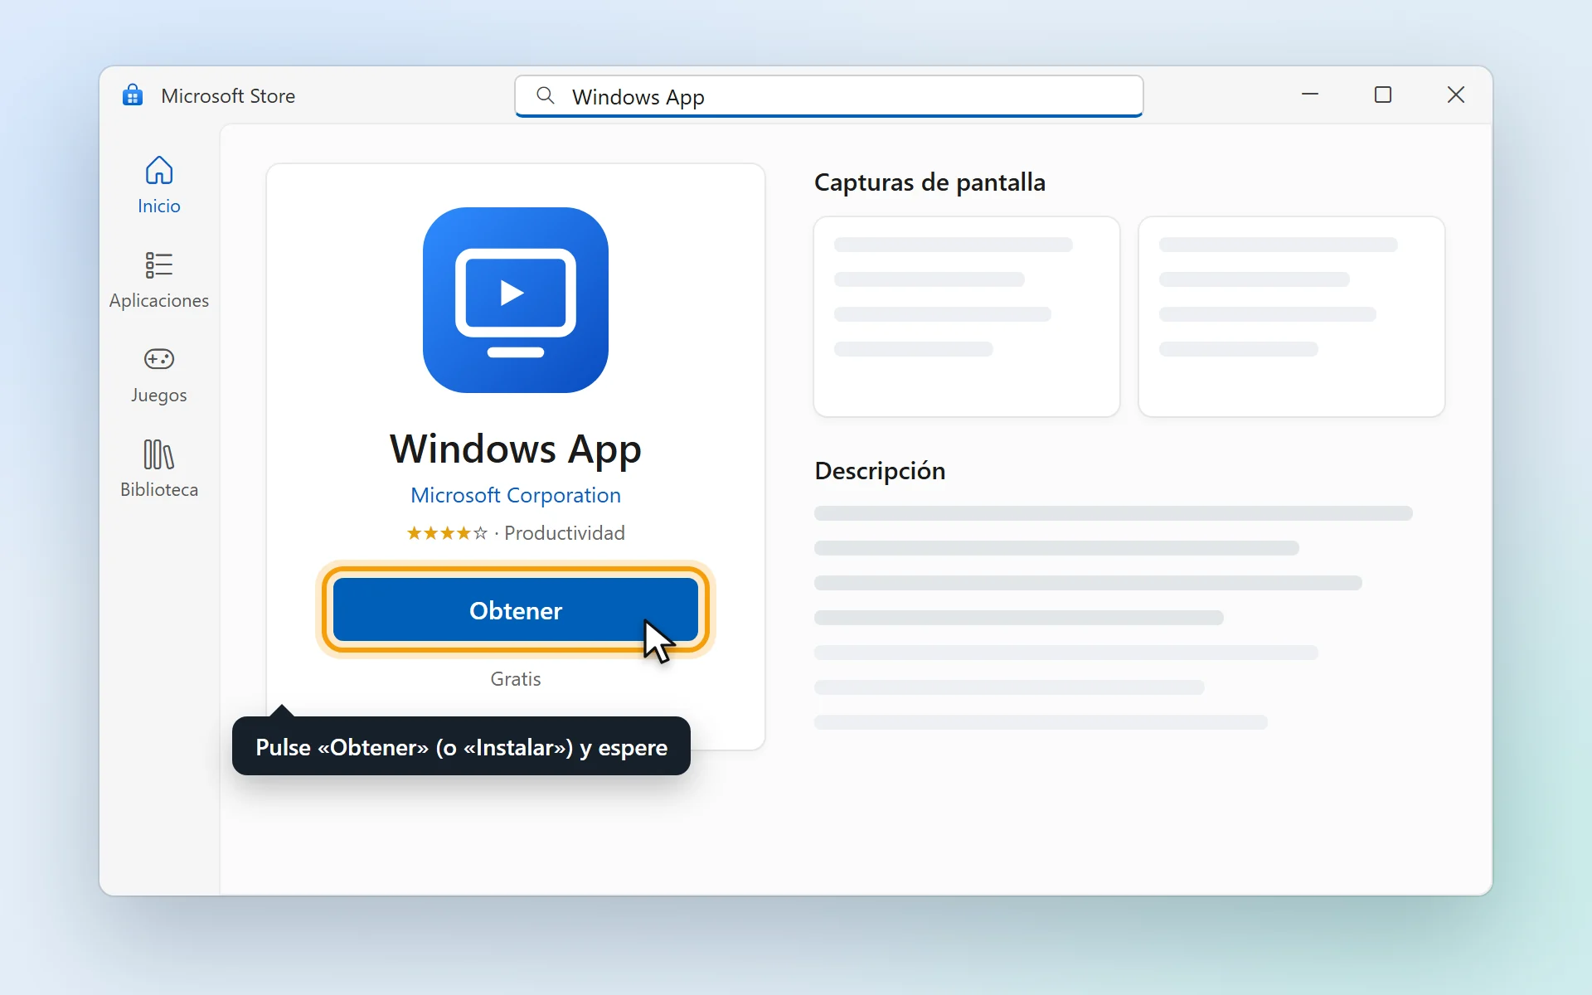The image size is (1592, 995).
Task: Close the Microsoft Store window
Action: pos(1456,95)
